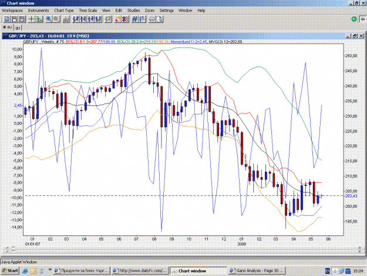Select the last blue line drawing tool
Image resolution: width=367 pixels, height=276 pixels.
(x=99, y=19)
